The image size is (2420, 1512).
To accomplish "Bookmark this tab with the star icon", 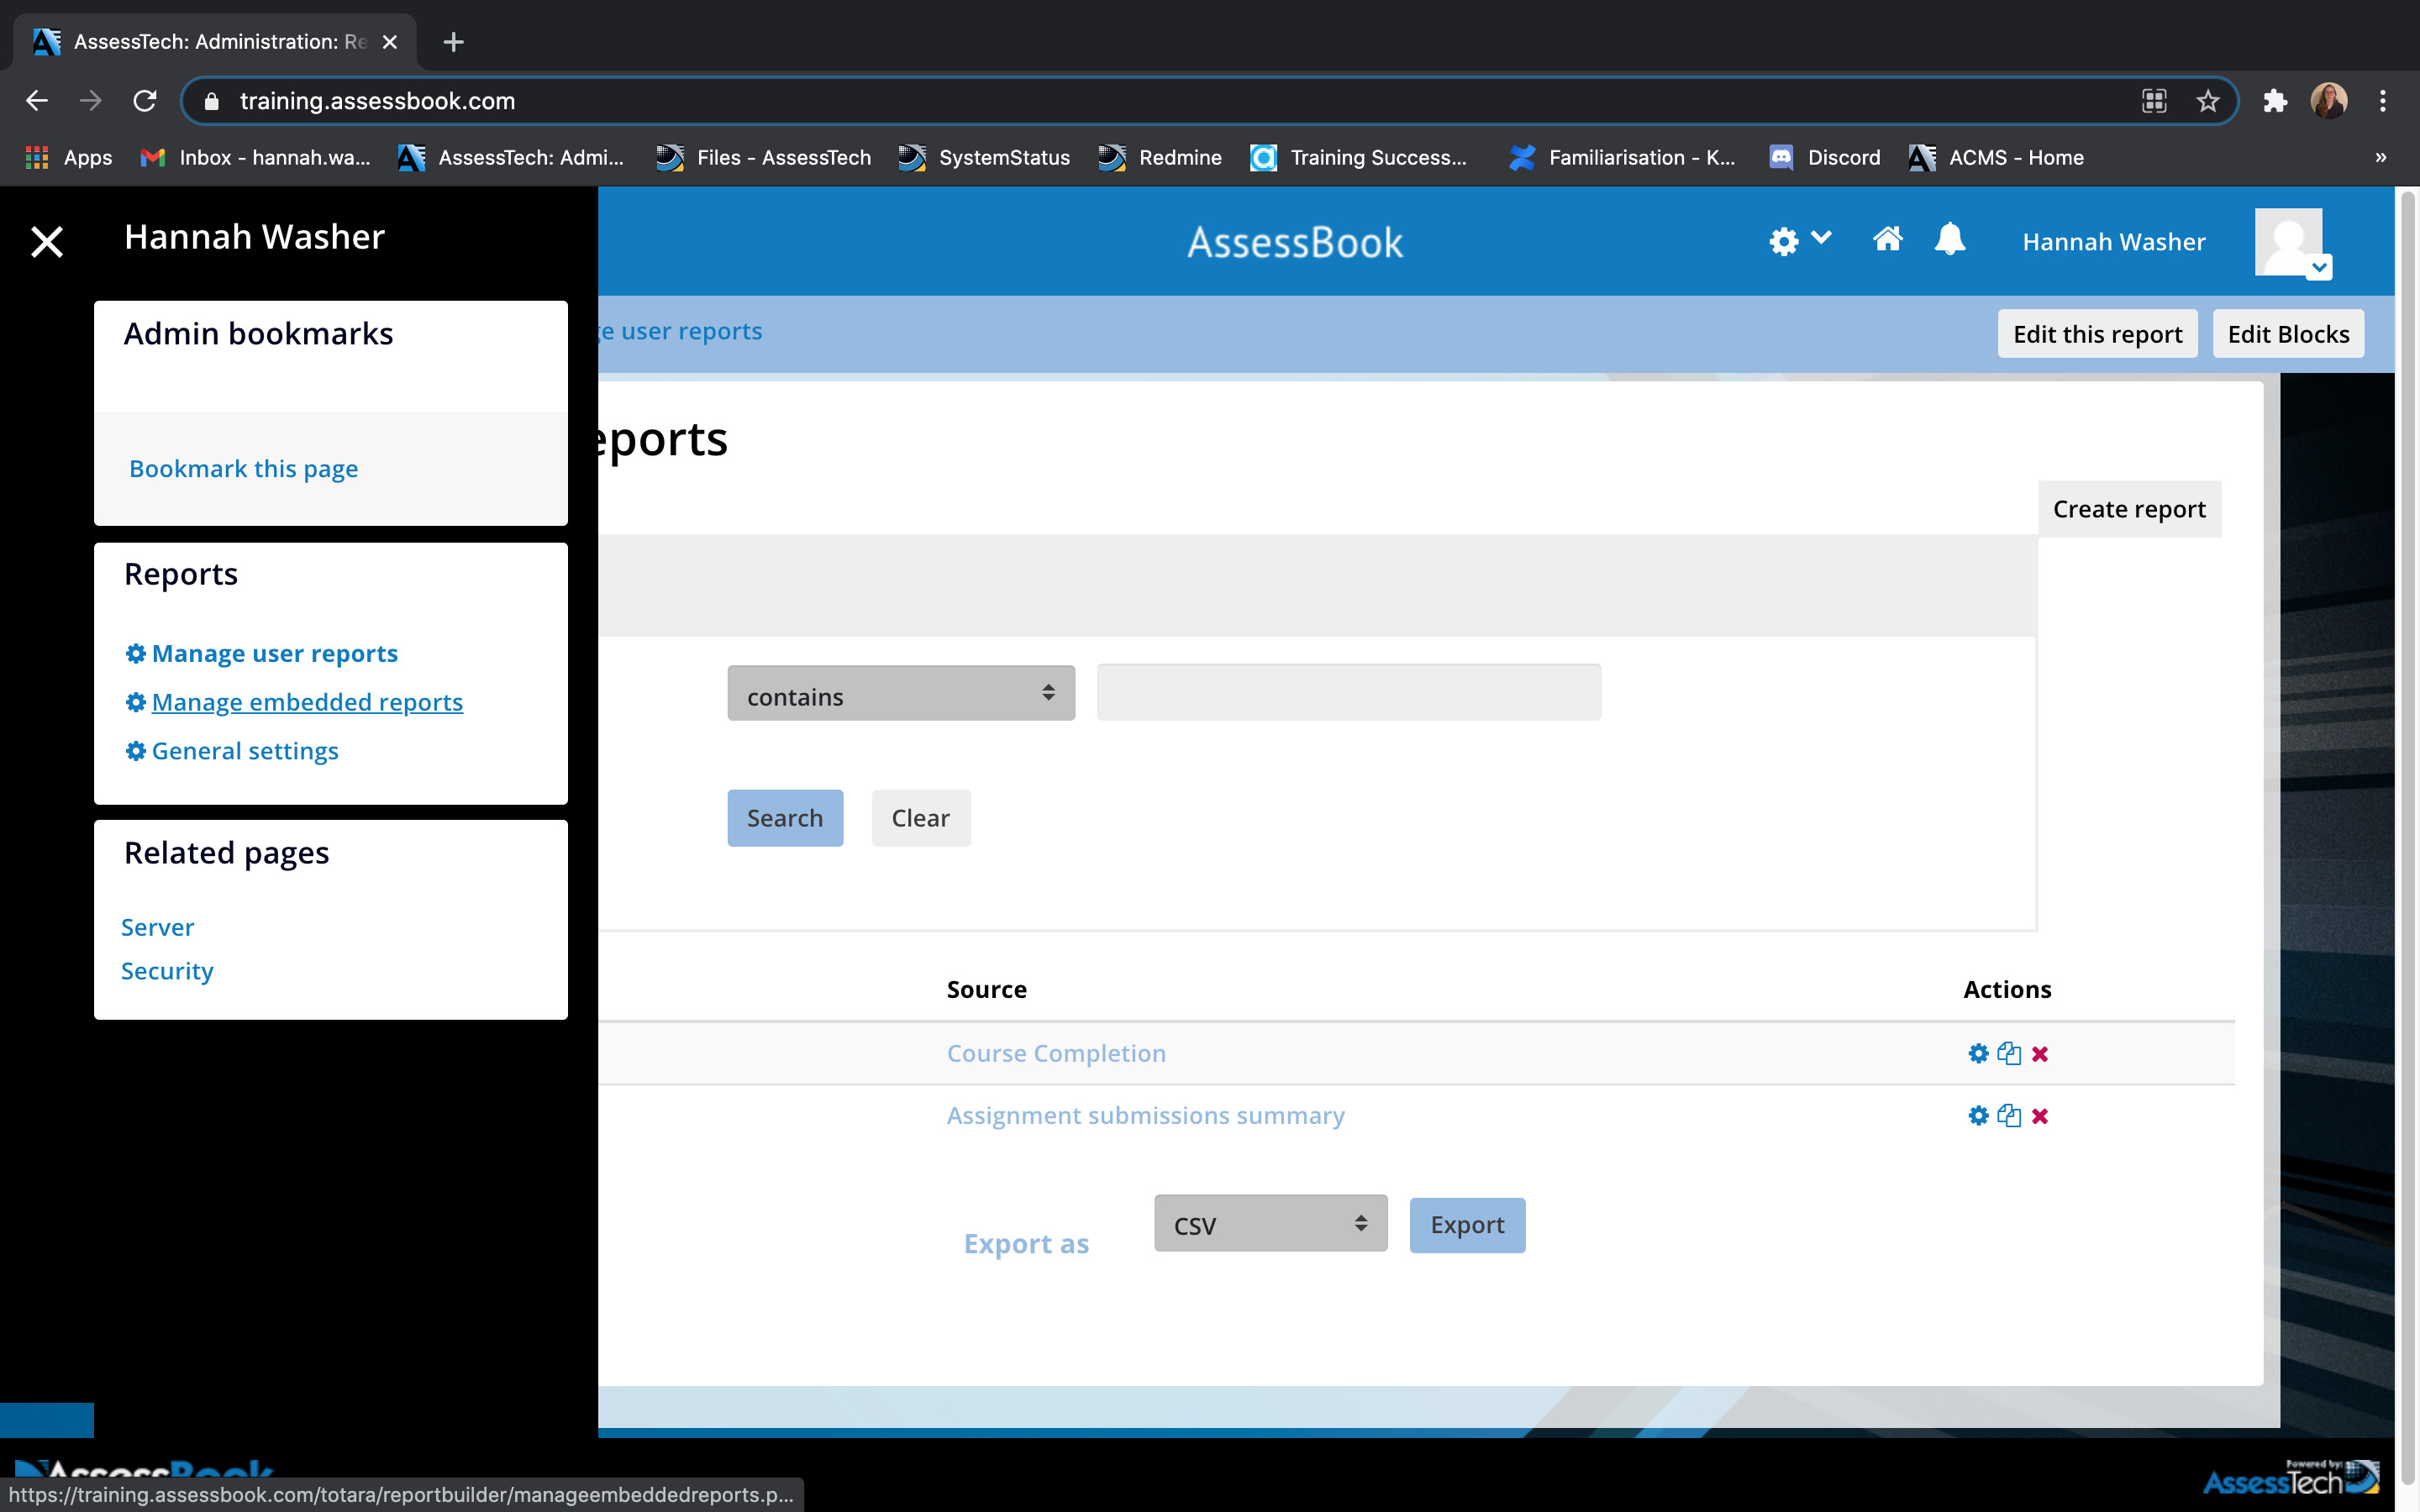I will (x=2207, y=101).
